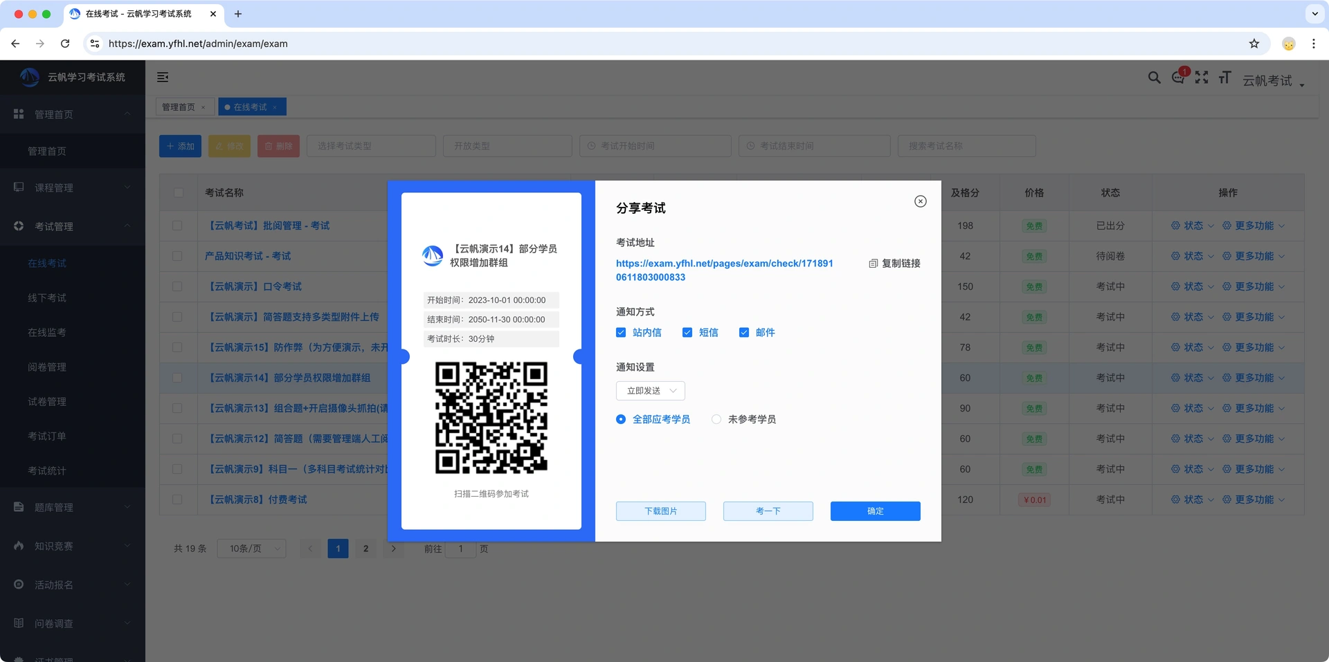Click the 下载图片 button
The height and width of the screenshot is (662, 1329).
pos(661,511)
